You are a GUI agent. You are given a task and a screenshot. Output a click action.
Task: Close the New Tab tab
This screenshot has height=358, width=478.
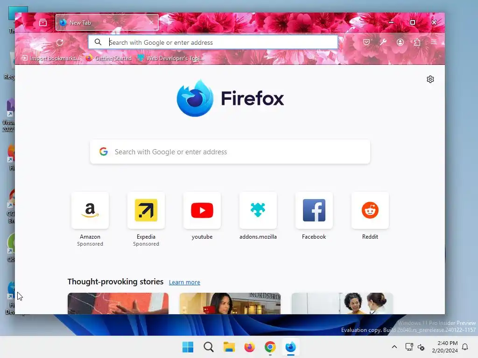click(x=151, y=22)
